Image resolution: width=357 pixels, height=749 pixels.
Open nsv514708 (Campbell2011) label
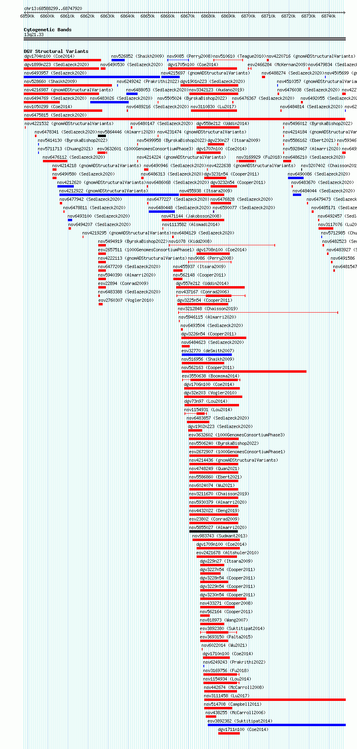click(233, 704)
